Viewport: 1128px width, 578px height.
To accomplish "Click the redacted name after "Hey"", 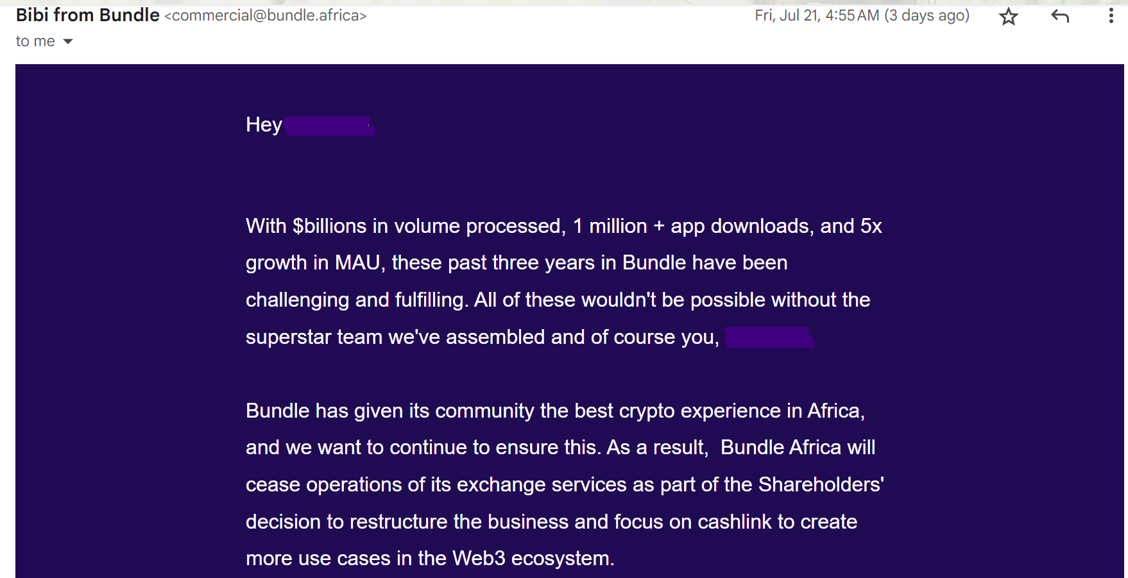I will 330,126.
